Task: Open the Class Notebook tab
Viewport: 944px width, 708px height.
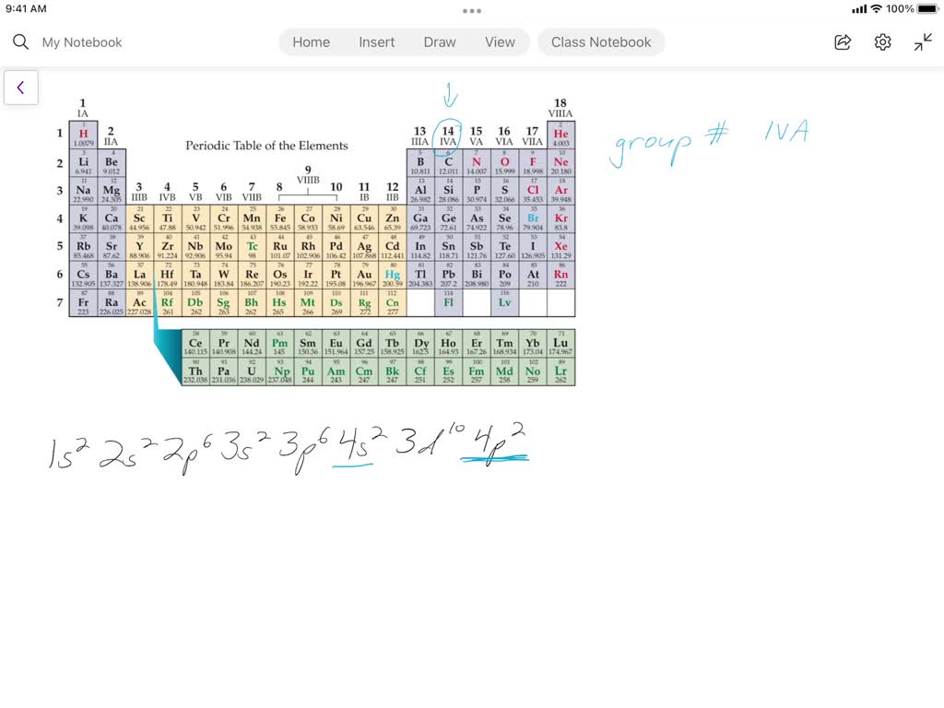Action: 601,41
